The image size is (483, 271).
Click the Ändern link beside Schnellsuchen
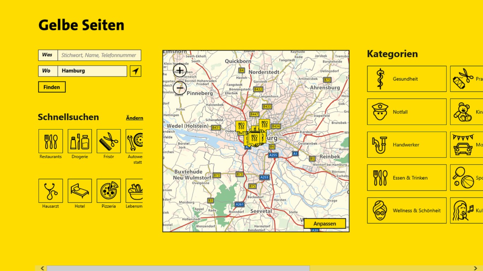coord(134,118)
